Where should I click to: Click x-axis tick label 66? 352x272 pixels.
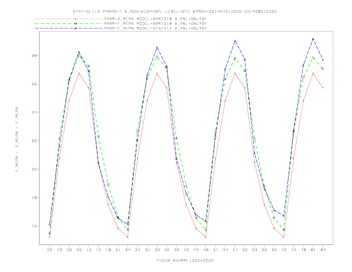264,250
